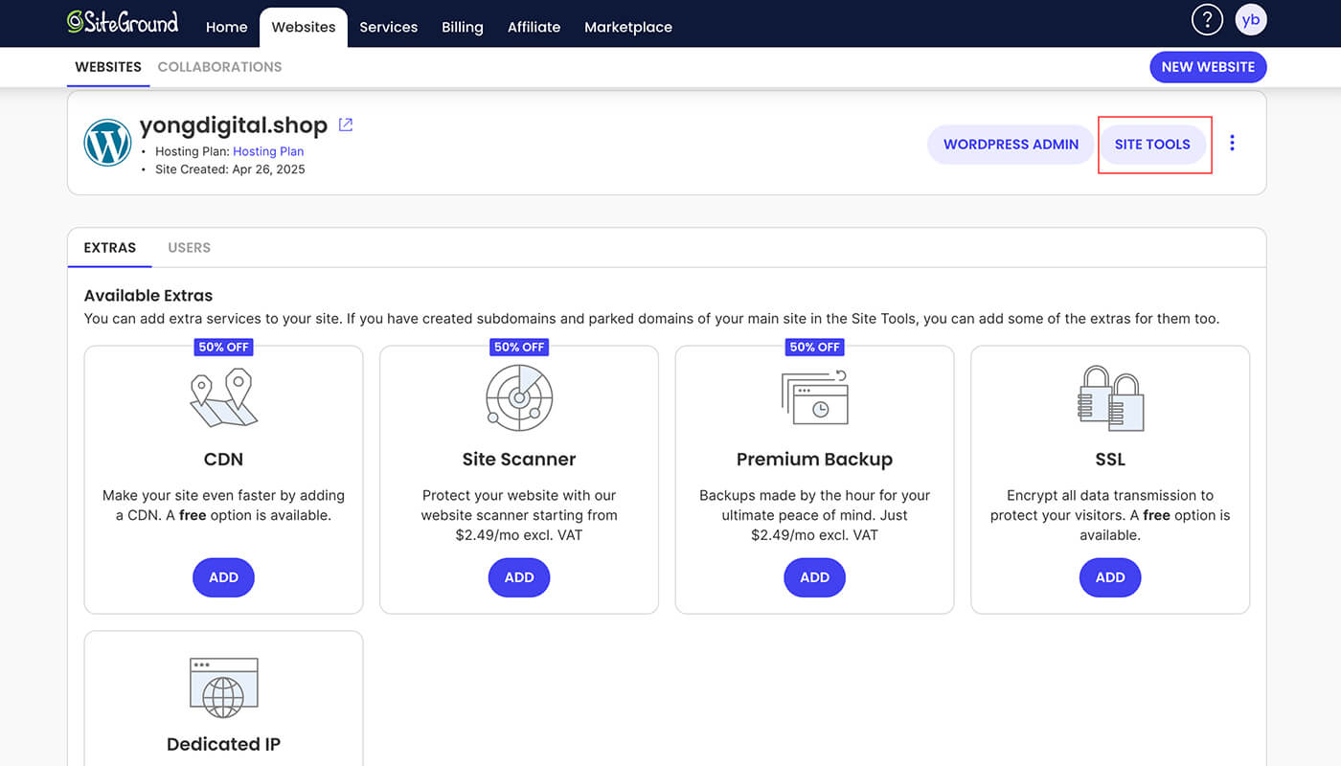Switch to the COLLABORATIONS sub-tab
Viewport: 1341px width, 766px height.
pos(219,67)
